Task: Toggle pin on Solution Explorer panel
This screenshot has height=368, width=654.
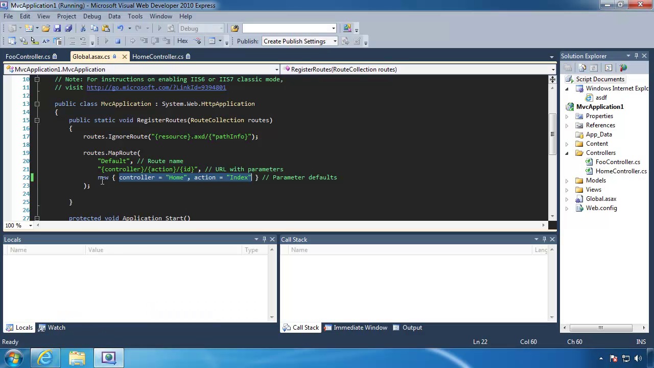Action: pyautogui.click(x=636, y=56)
